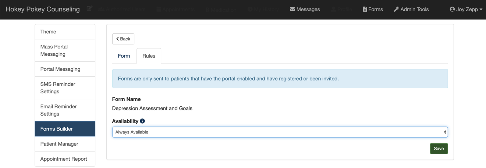
Task: Open Mass Portal Messaging settings
Action: pyautogui.click(x=65, y=50)
